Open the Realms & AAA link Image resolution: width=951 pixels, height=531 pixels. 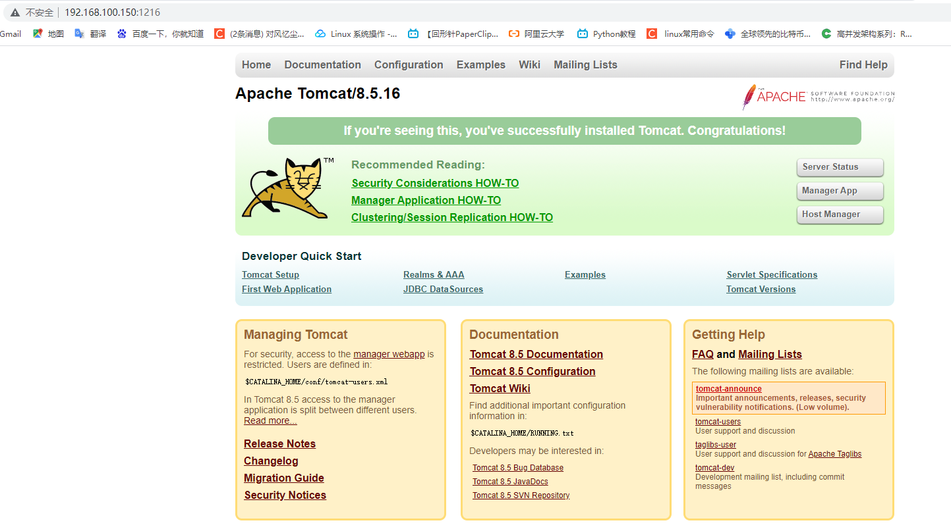coord(434,275)
